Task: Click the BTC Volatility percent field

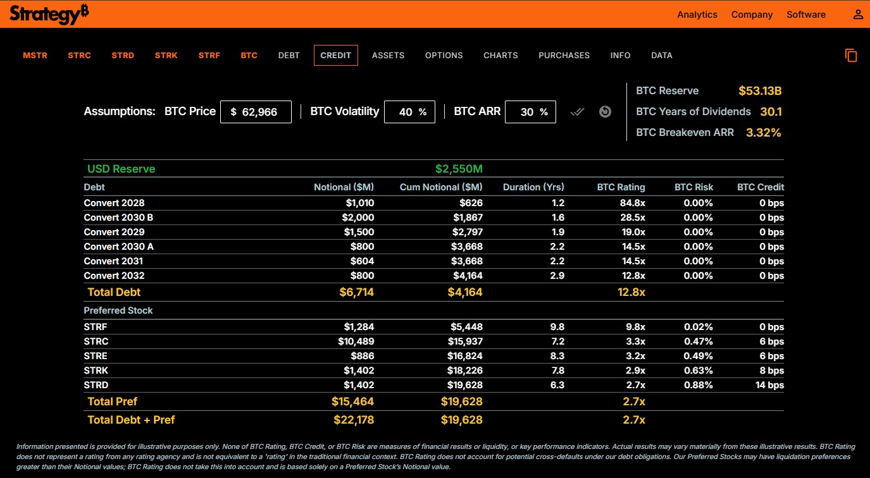Action: point(409,112)
